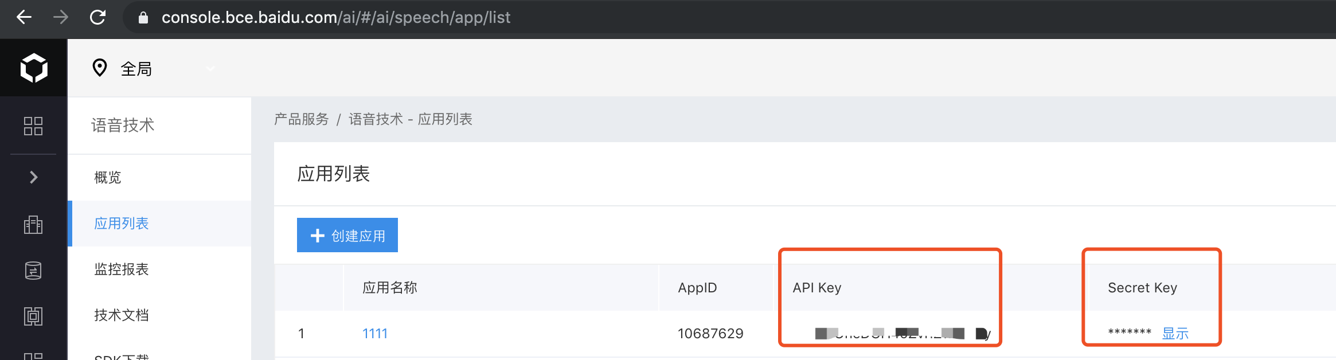Open the application named 1111

[x=375, y=334]
